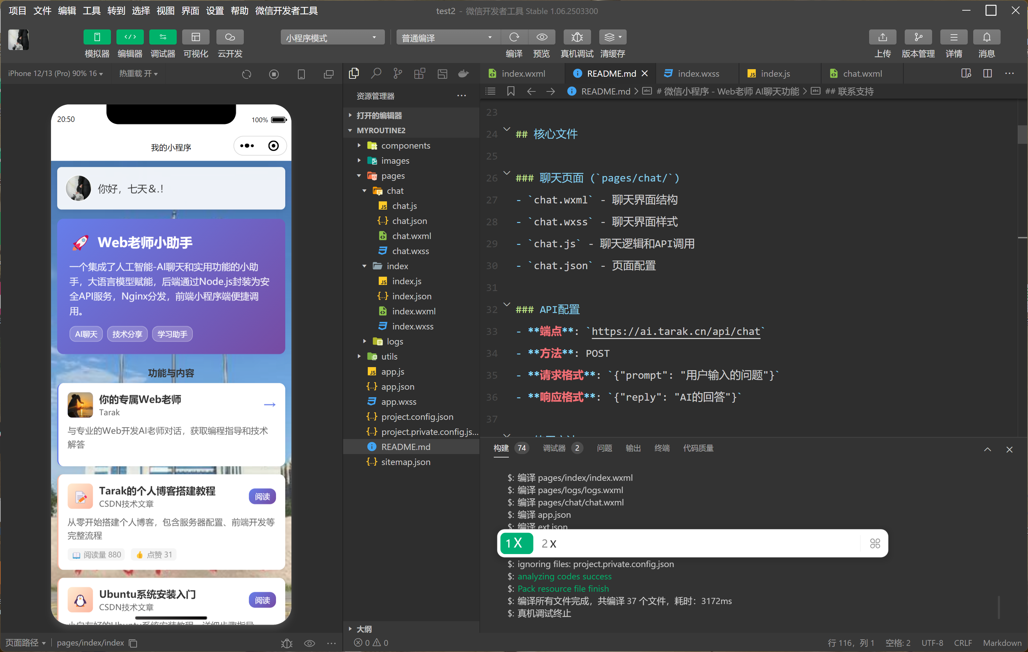
Task: Switch to the index.wxml tab
Action: [x=523, y=73]
